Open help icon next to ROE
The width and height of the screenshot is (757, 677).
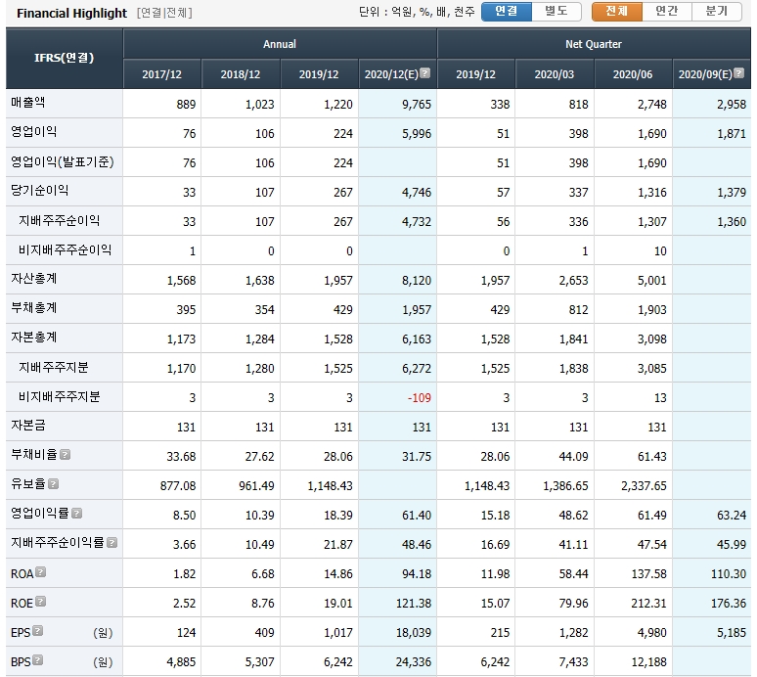[41, 602]
